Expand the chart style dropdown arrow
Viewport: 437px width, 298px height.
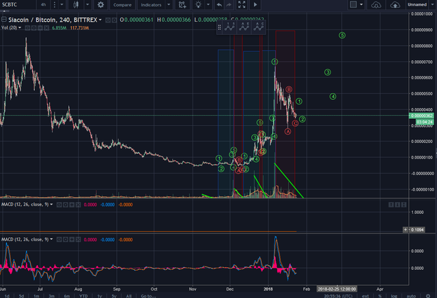(x=87, y=5)
